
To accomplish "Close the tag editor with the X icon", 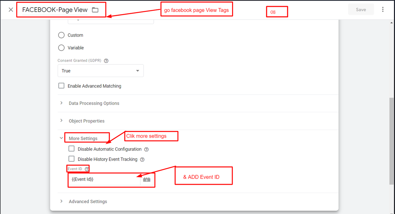I will [11, 10].
